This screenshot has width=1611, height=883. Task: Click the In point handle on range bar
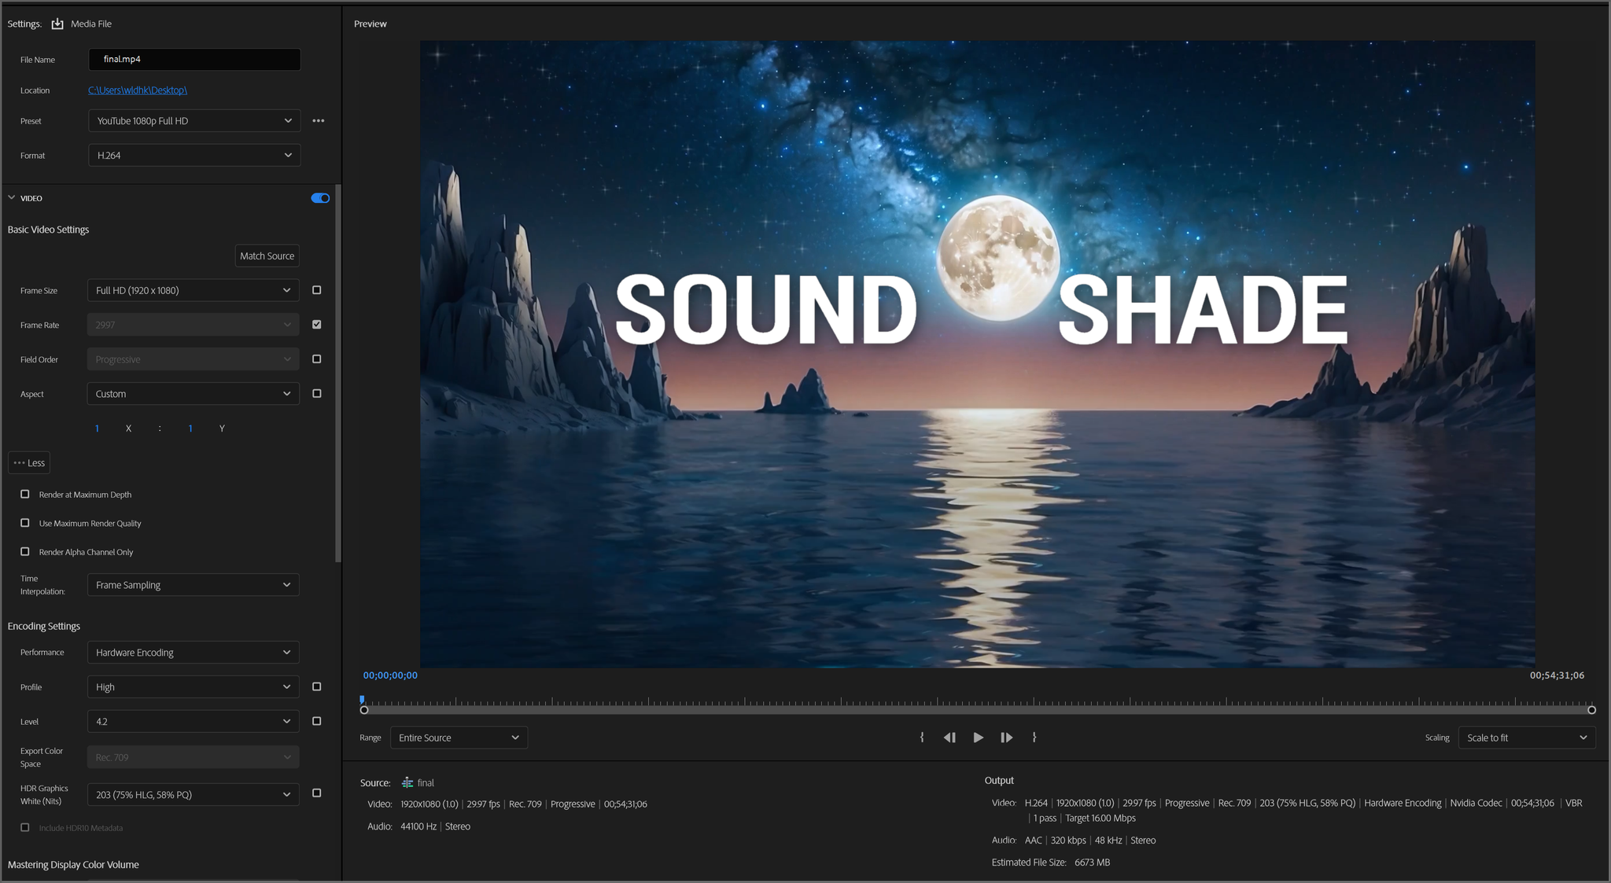(364, 710)
